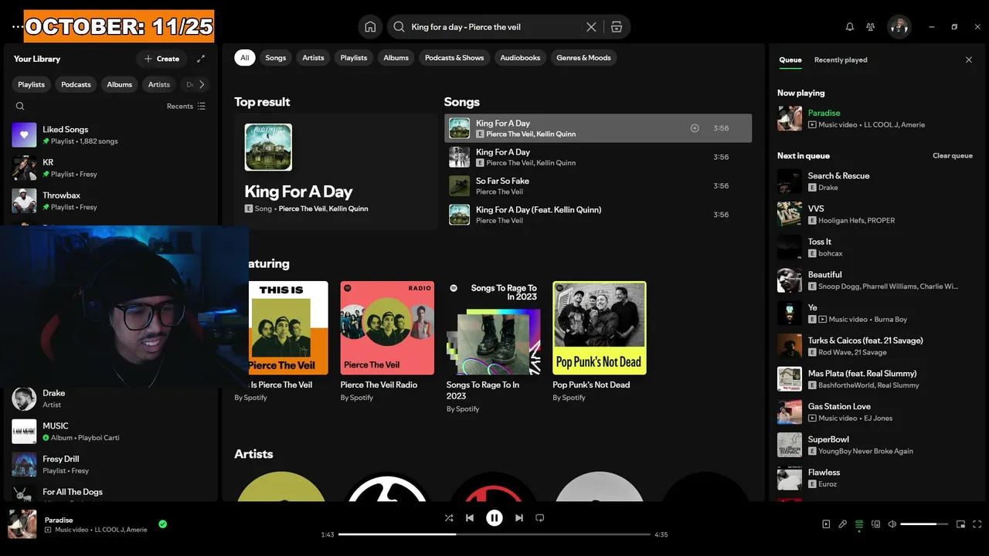Open the Create menu in library

coord(161,59)
